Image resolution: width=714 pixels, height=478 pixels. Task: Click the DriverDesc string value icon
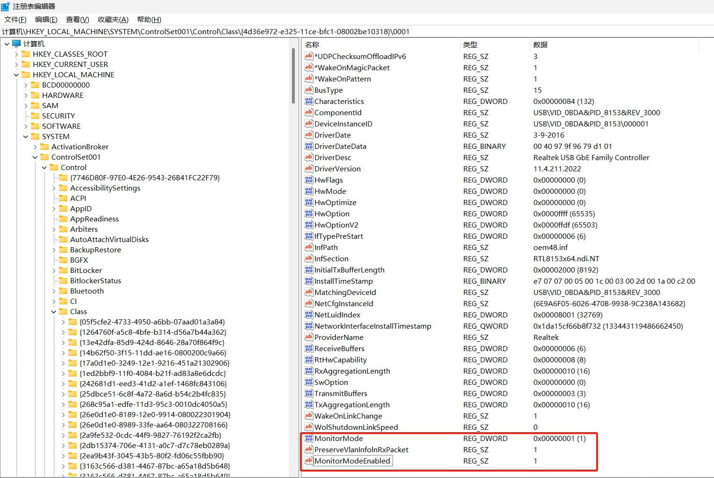coord(308,158)
